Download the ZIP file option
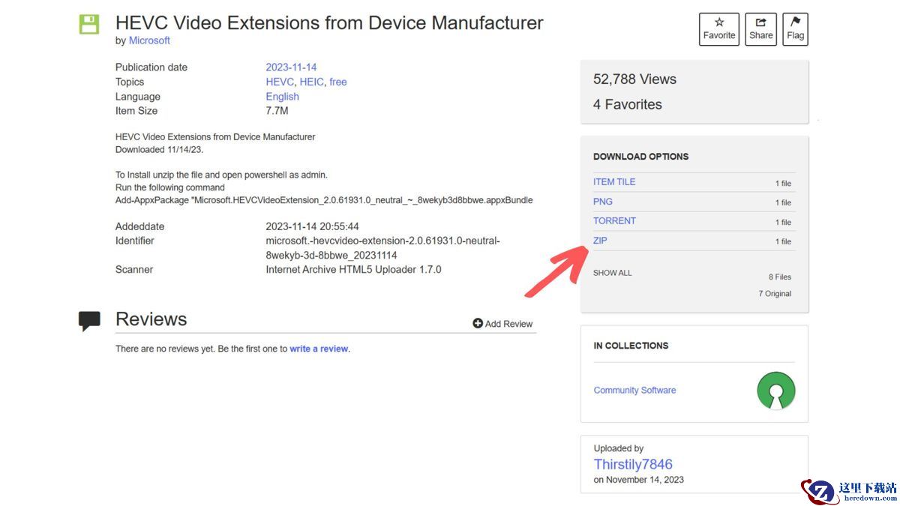Image resolution: width=900 pixels, height=506 pixels. point(600,241)
